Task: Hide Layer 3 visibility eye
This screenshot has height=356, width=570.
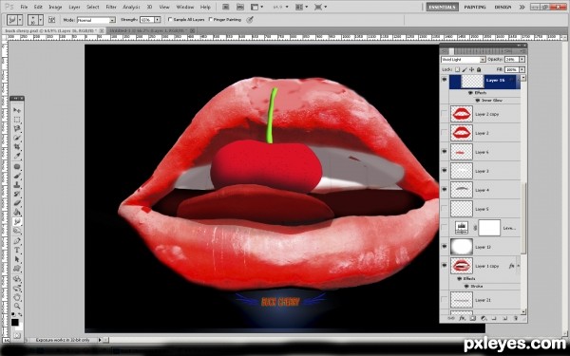Action: pyautogui.click(x=445, y=171)
